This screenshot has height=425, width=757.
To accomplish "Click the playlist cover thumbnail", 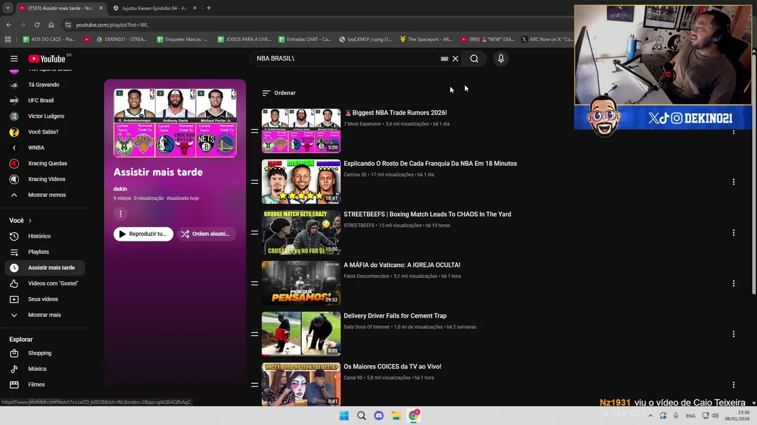I will [x=175, y=123].
